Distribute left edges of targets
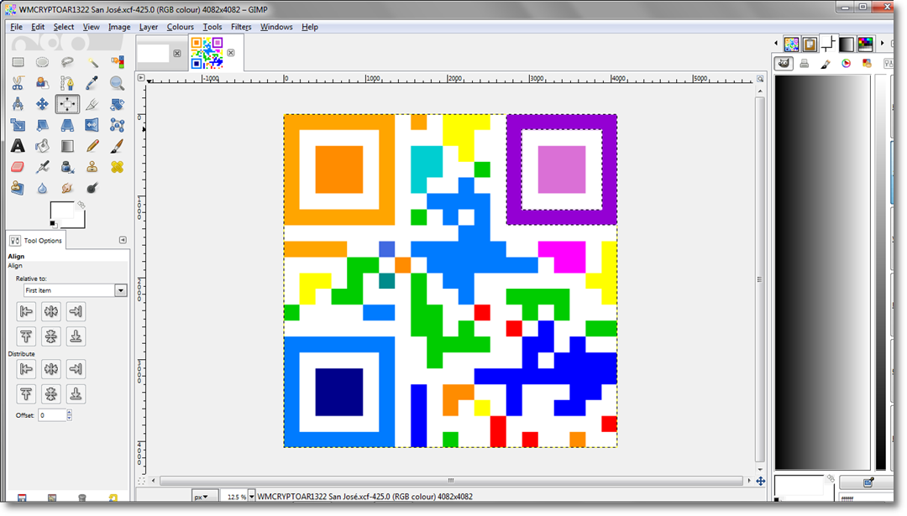The width and height of the screenshot is (907, 516). click(x=26, y=368)
